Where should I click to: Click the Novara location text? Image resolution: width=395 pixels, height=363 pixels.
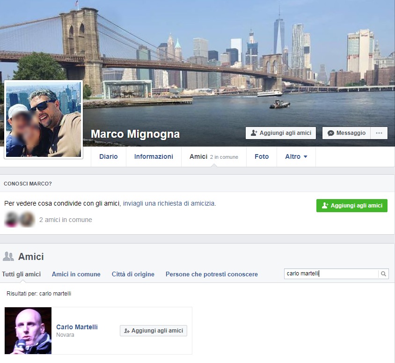(x=65, y=335)
